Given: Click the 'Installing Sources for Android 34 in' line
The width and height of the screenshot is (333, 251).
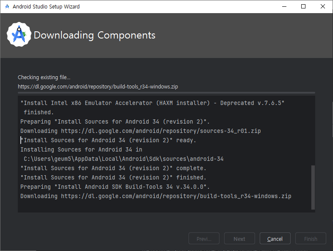Looking at the screenshot, I should click(x=81, y=149).
